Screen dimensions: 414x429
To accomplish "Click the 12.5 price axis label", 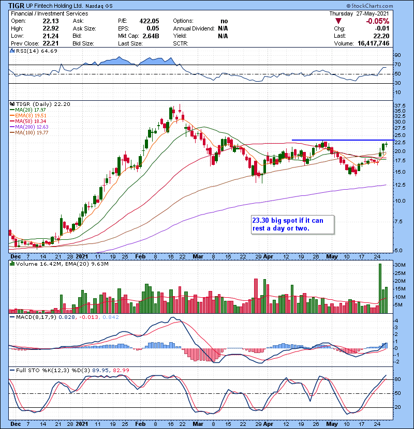I will (401, 185).
